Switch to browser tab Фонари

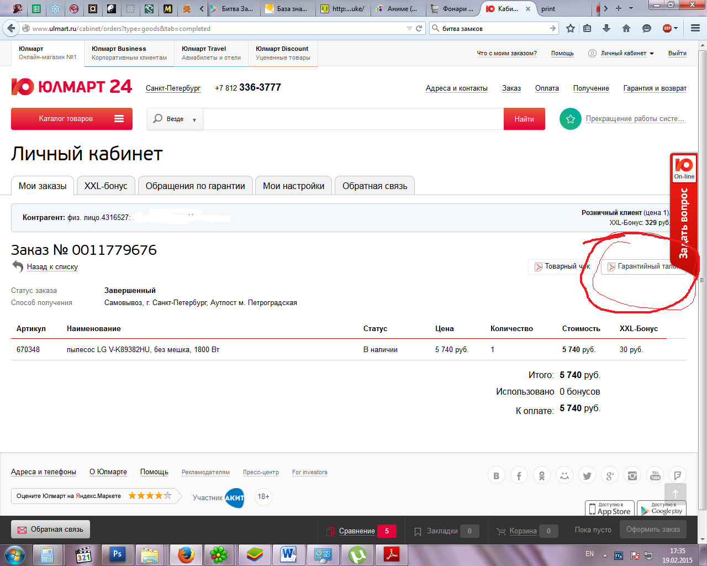tap(452, 8)
